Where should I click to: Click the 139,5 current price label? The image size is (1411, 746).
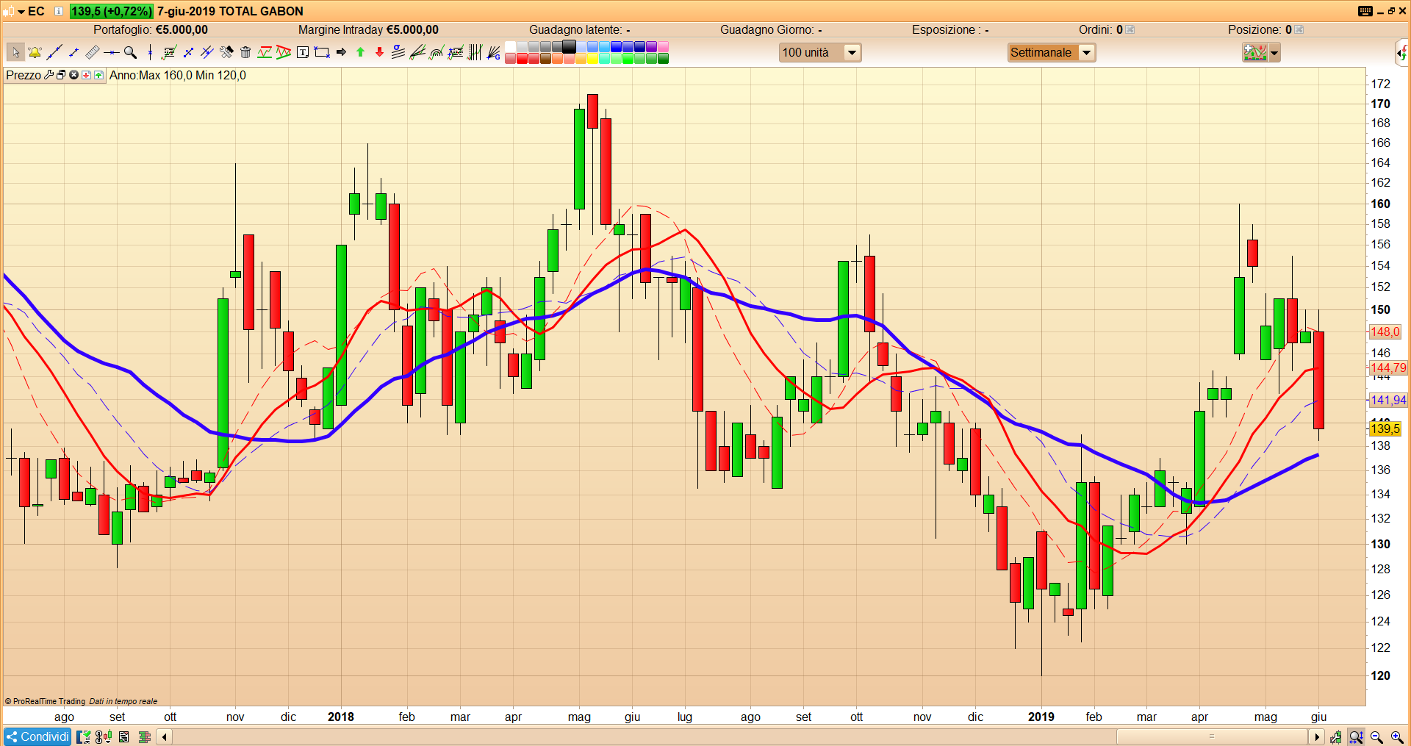coord(1385,428)
